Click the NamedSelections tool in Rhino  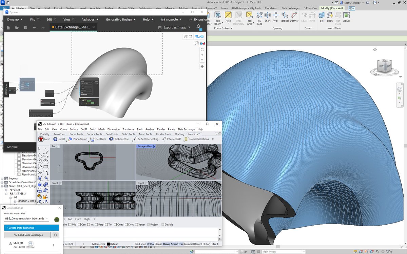pos(197,139)
